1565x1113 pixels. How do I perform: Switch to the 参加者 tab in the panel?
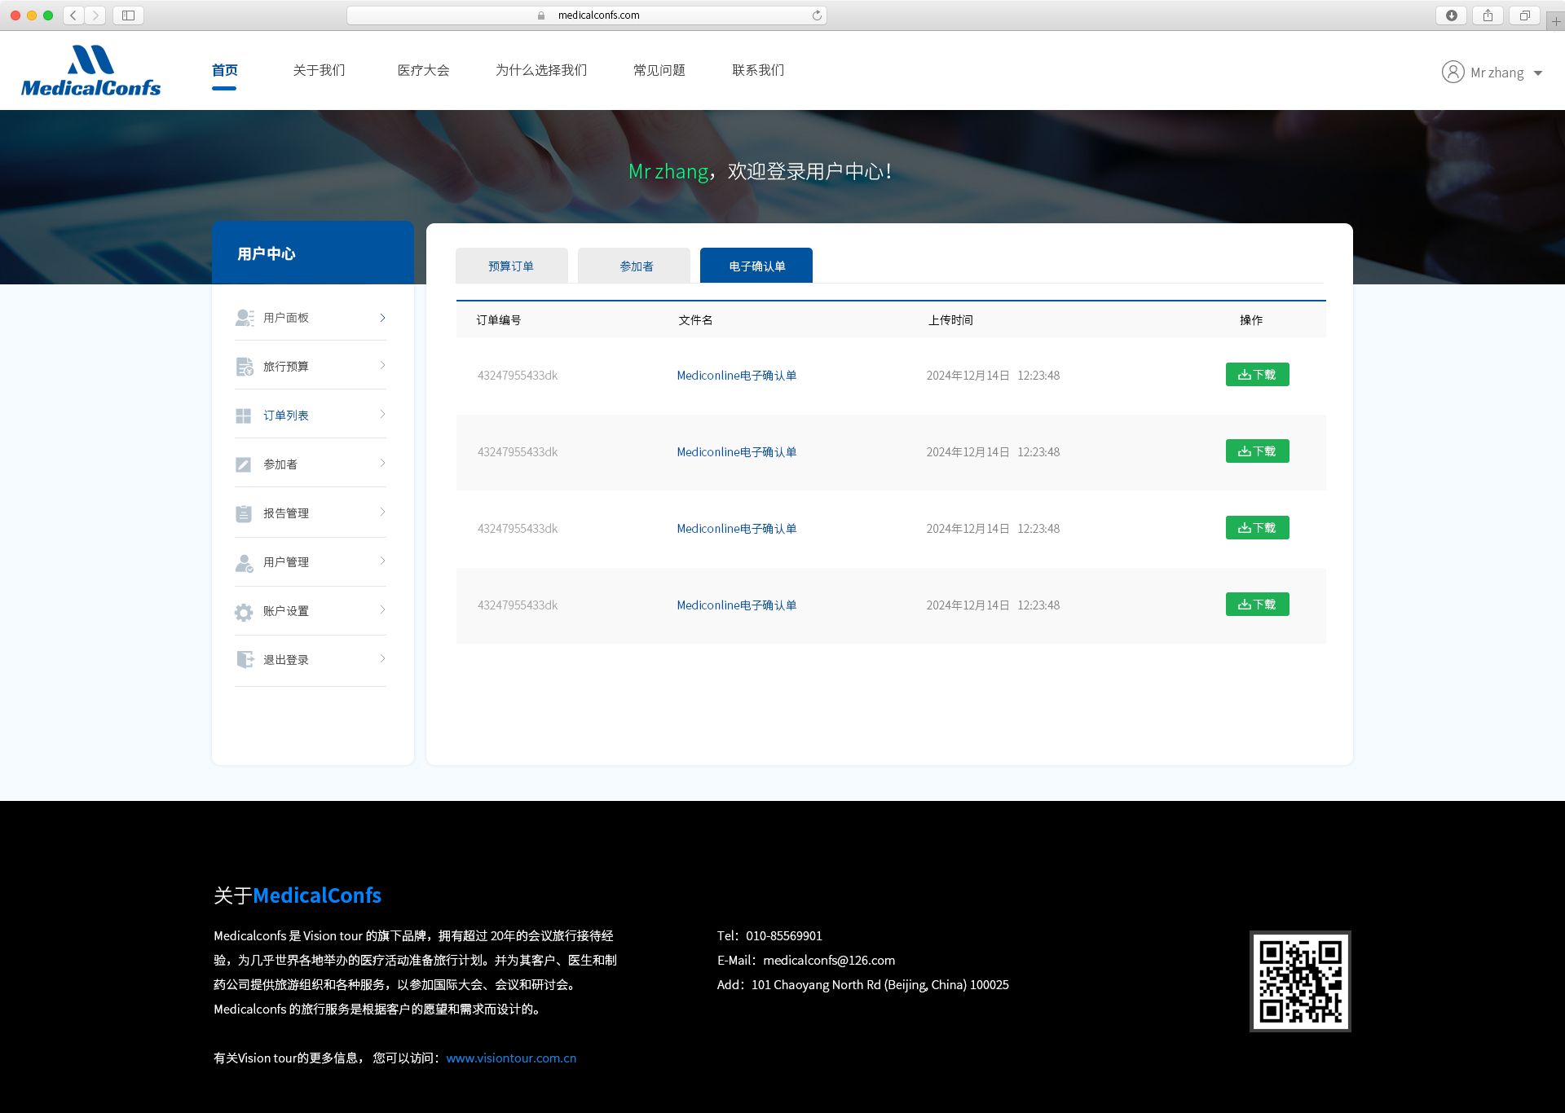(x=634, y=266)
